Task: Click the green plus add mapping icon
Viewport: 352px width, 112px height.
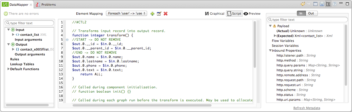Action: tap(152, 14)
